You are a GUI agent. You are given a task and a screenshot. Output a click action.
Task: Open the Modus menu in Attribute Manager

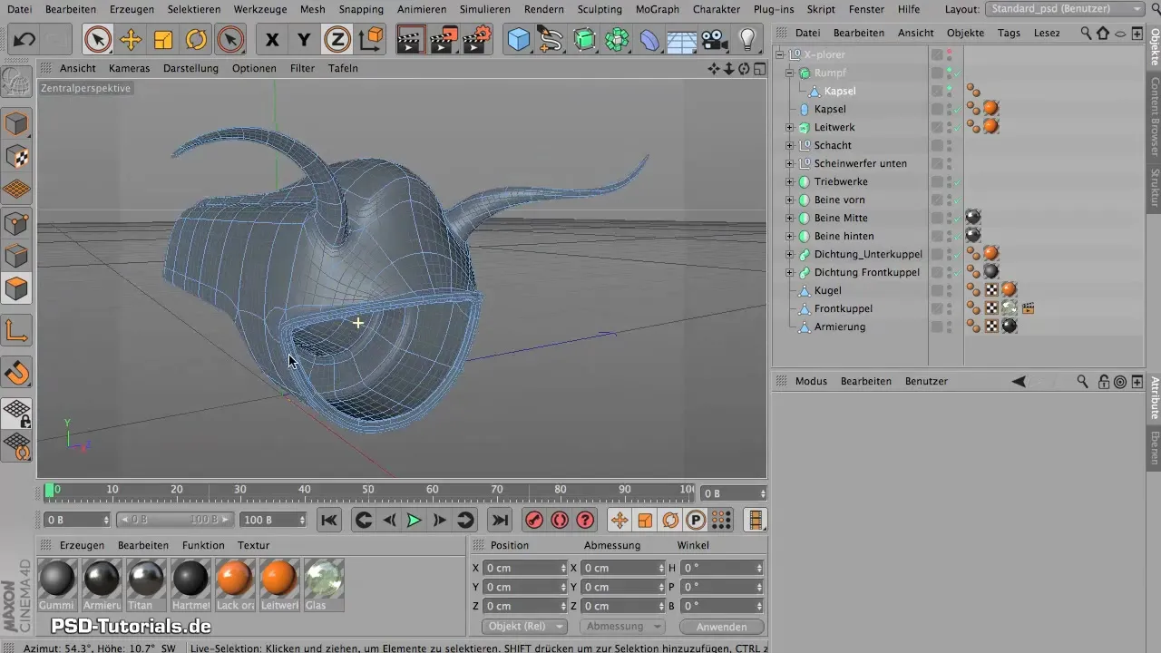[x=811, y=382]
